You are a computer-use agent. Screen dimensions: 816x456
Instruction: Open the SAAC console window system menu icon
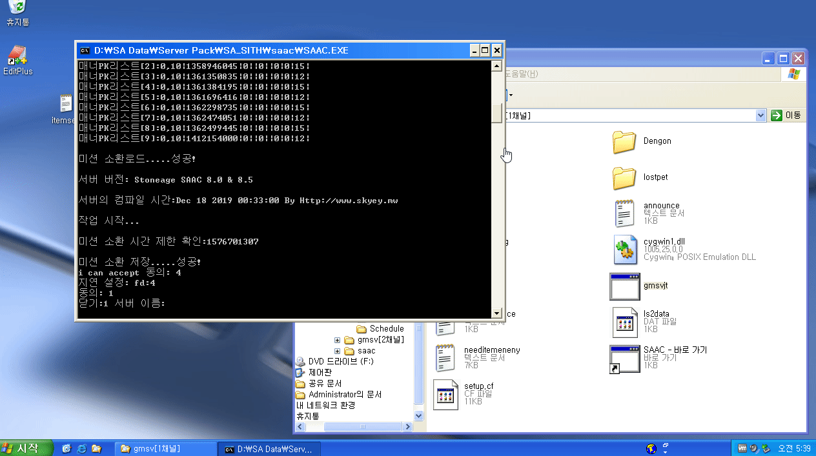pyautogui.click(x=85, y=50)
